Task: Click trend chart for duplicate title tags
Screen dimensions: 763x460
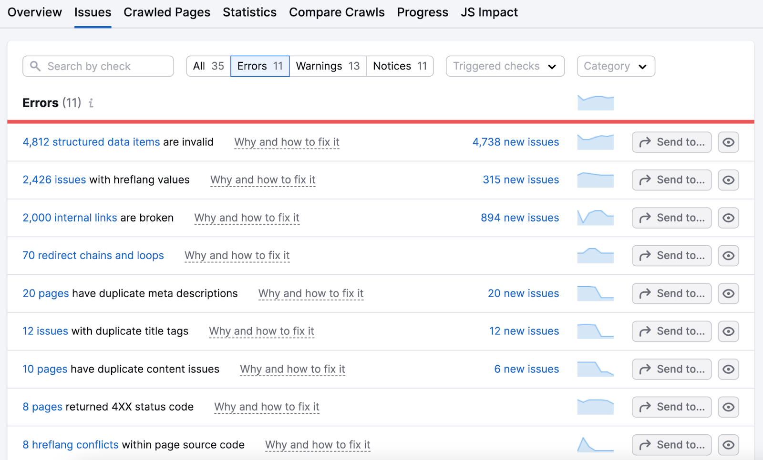Action: 595,331
